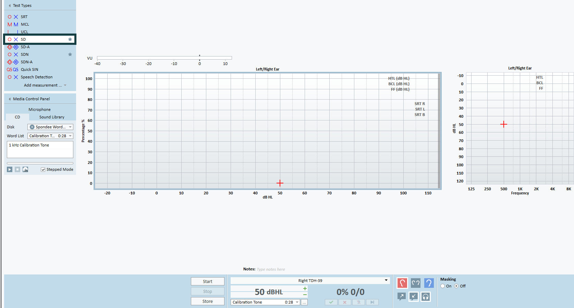Select the red right ear icon
This screenshot has height=308, width=574.
(402, 283)
